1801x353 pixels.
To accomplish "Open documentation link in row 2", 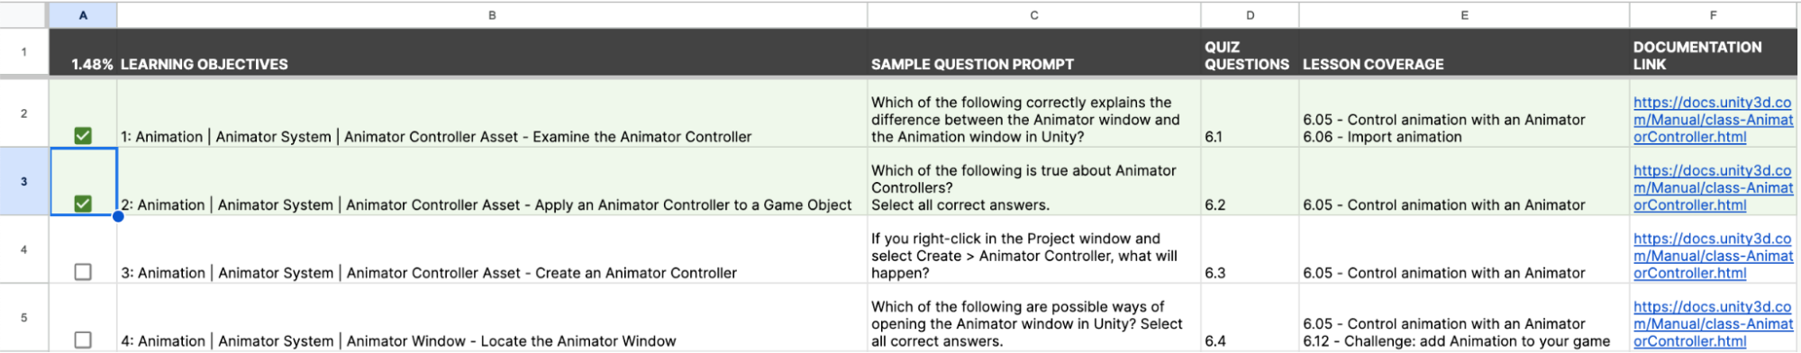I will pos(1713,120).
